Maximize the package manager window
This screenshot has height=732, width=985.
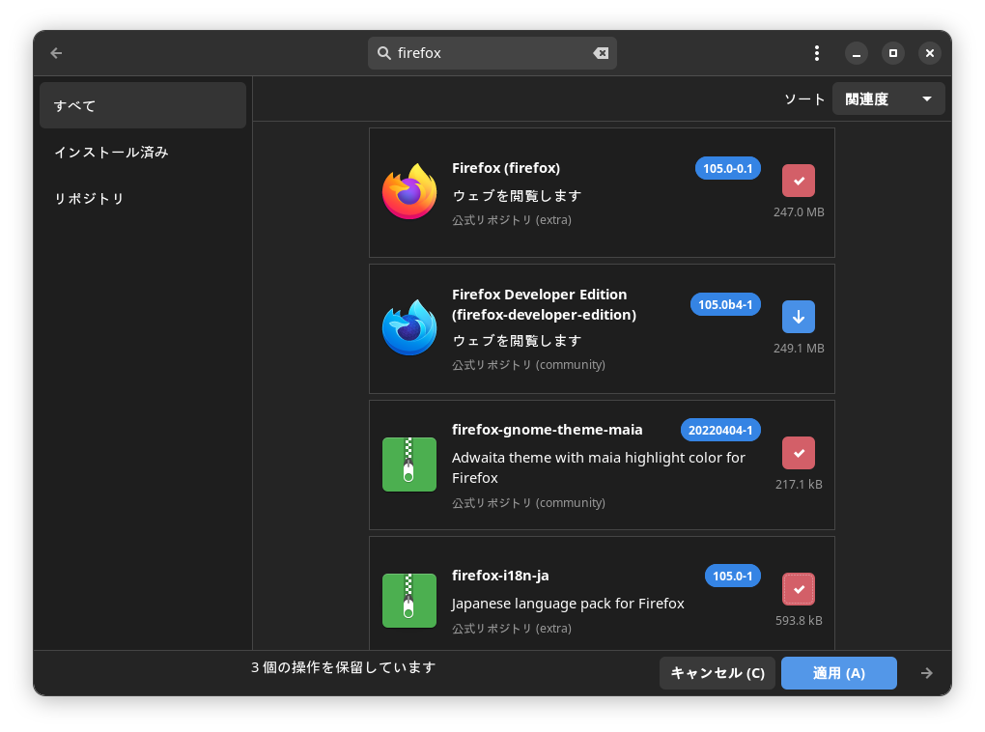click(892, 53)
